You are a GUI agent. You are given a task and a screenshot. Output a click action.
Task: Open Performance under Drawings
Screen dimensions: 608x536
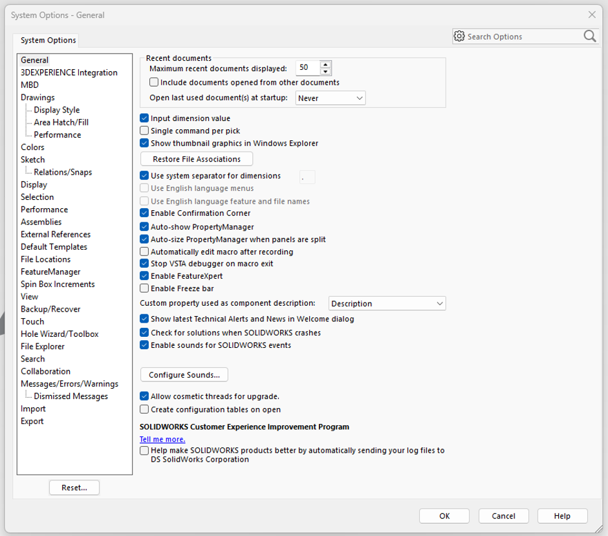click(58, 134)
